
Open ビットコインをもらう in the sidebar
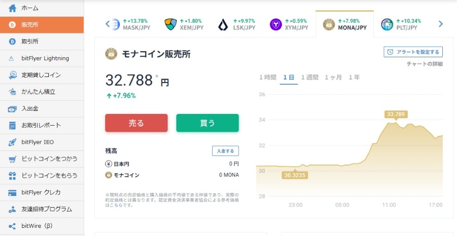click(x=42, y=176)
